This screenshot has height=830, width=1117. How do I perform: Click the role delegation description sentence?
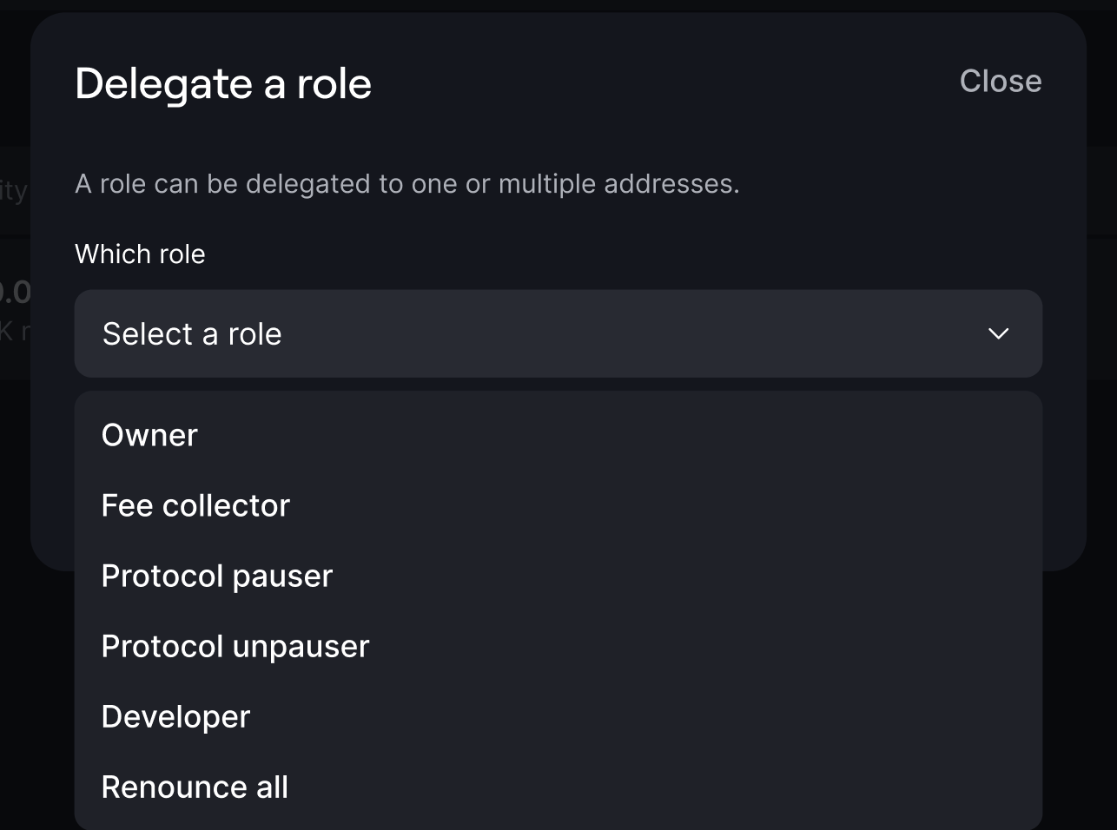click(x=406, y=184)
